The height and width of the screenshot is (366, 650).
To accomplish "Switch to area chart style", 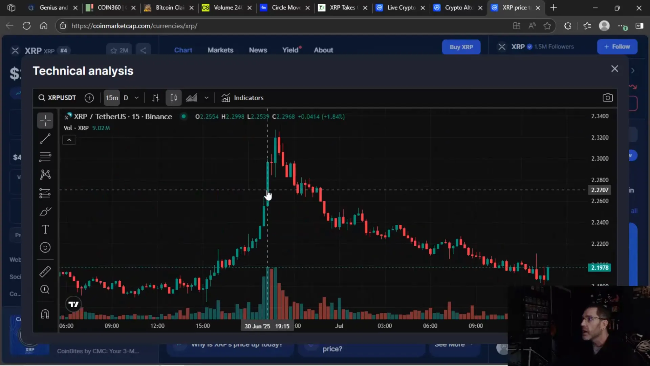I will coord(192,98).
